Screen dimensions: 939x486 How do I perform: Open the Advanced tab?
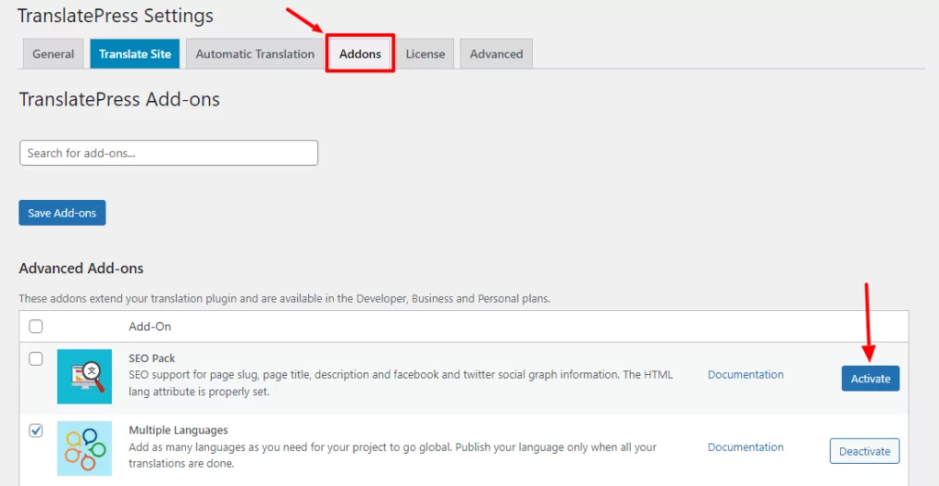click(496, 54)
